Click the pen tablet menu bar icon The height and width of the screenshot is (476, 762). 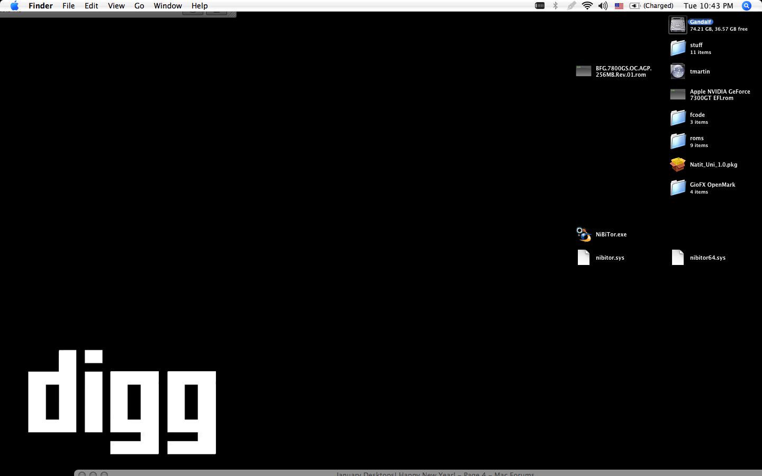[571, 6]
